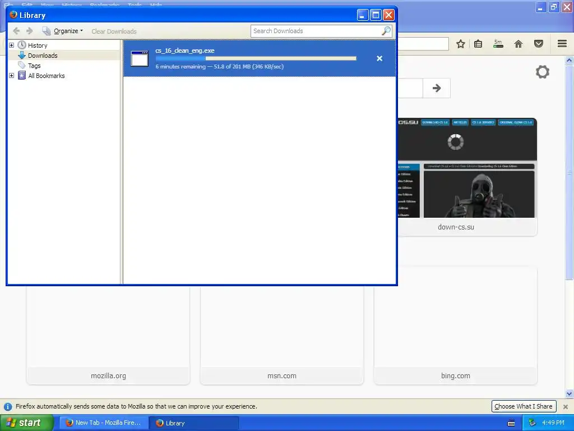Open Firefox hamburger menu

click(x=562, y=44)
